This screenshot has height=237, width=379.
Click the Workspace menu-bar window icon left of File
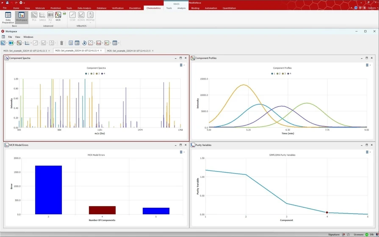[3, 37]
